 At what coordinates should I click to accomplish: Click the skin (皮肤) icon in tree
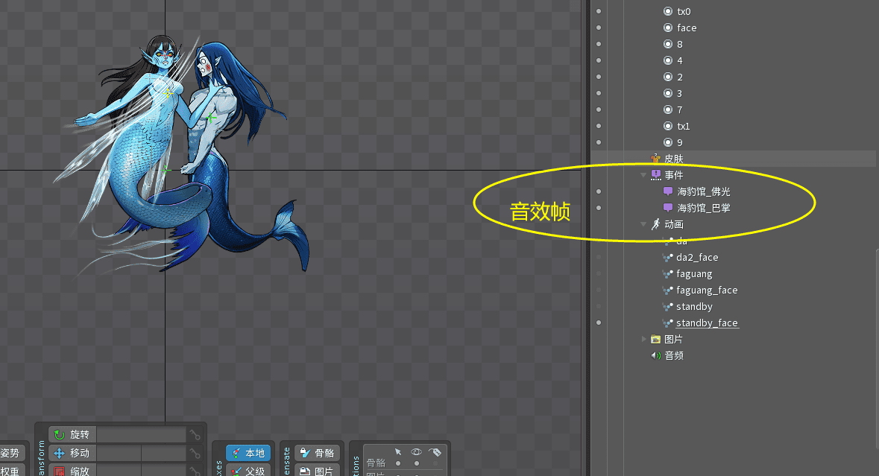(655, 159)
